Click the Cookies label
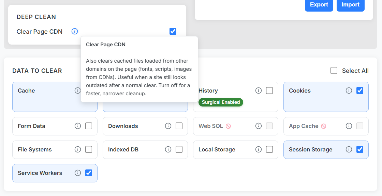Screen dimensions: 382x196 pos(300,91)
